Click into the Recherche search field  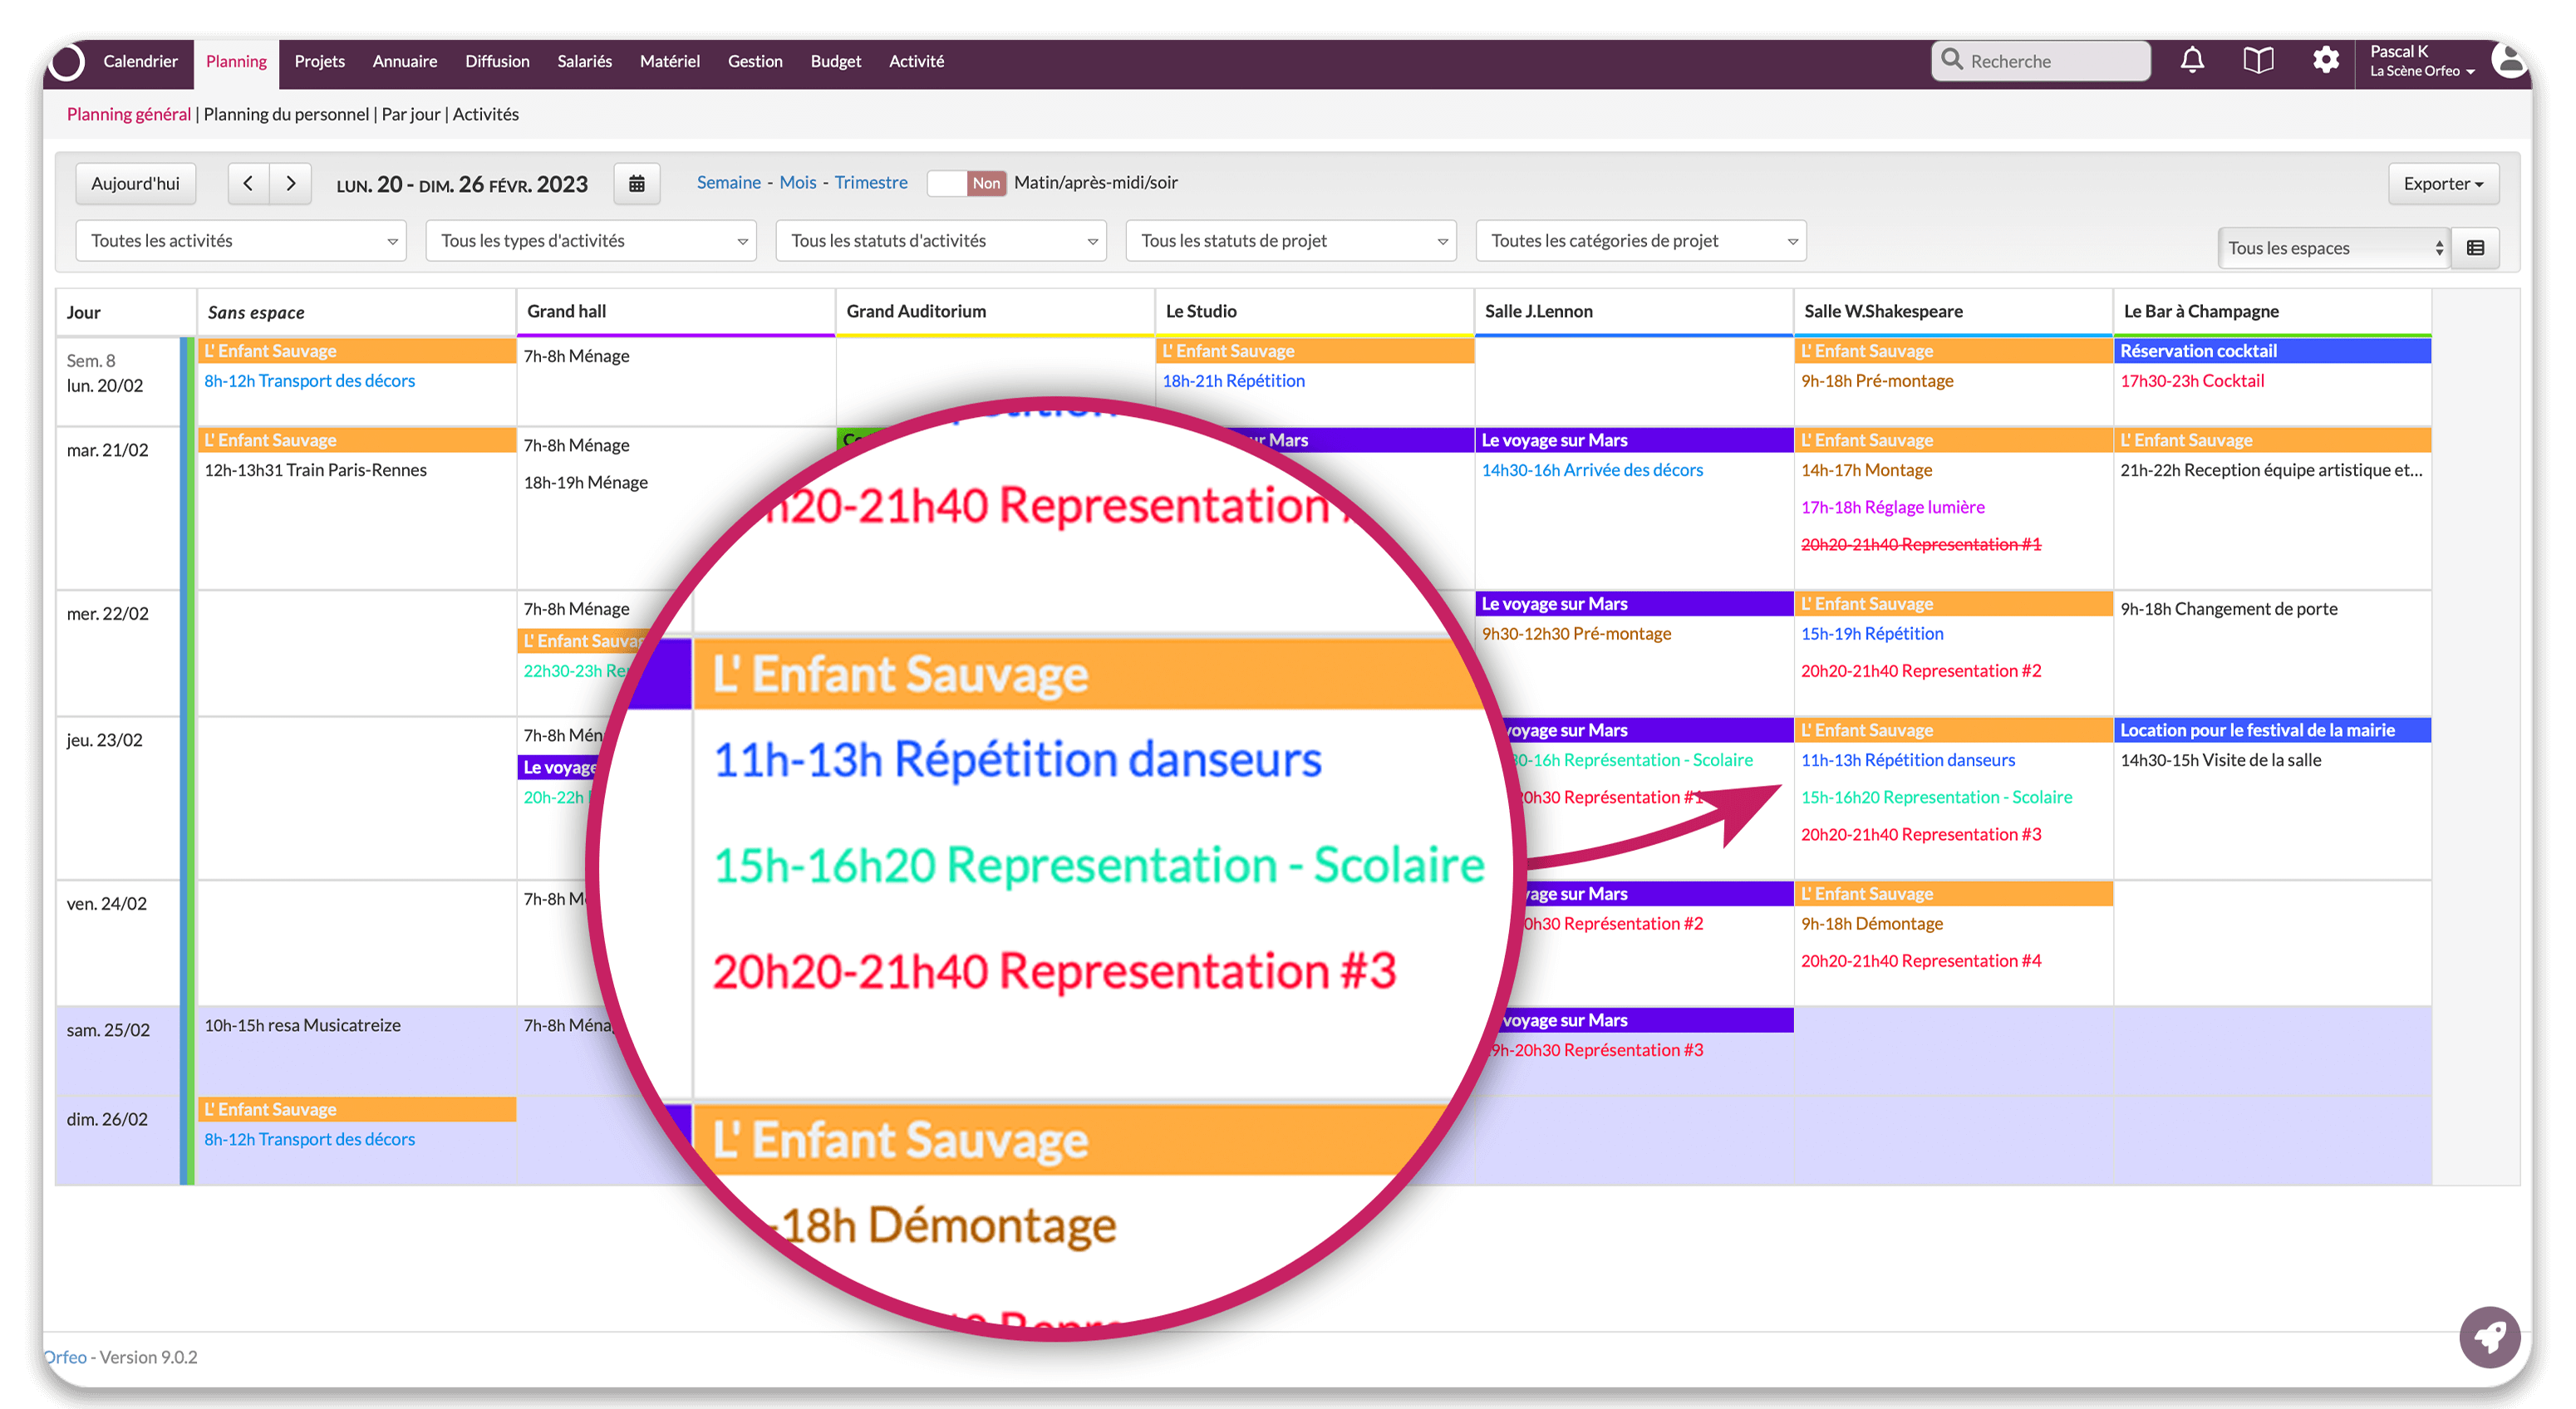click(x=2041, y=61)
